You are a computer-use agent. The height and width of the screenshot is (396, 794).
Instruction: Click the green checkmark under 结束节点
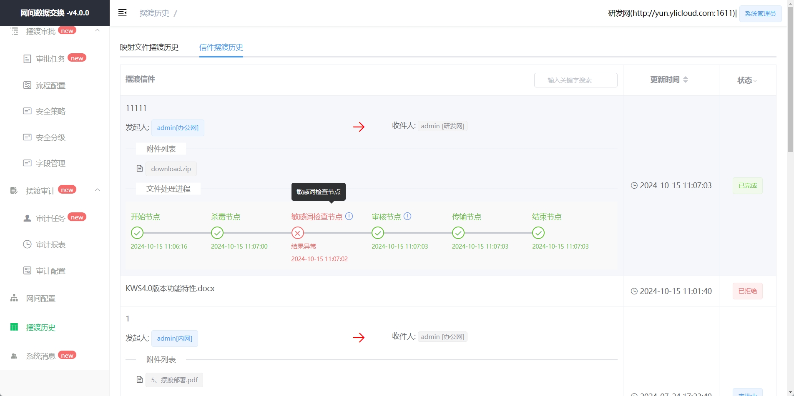click(x=538, y=233)
